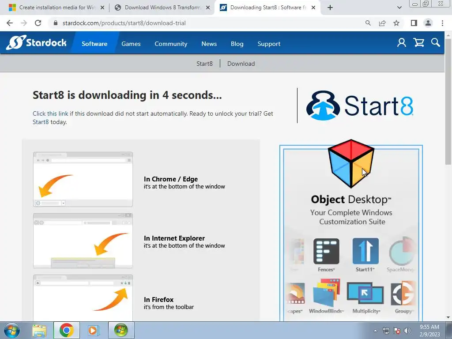Open the user account icon
Viewport: 452px width, 339px height.
click(402, 43)
